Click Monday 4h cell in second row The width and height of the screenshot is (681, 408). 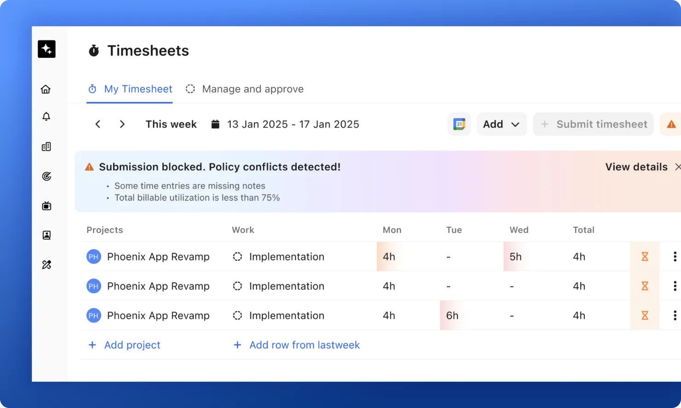click(x=408, y=286)
